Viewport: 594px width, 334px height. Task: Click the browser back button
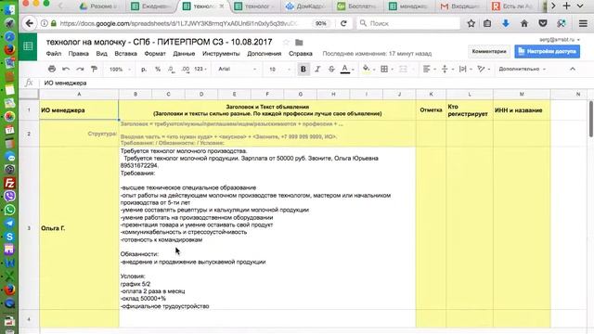pos(29,23)
